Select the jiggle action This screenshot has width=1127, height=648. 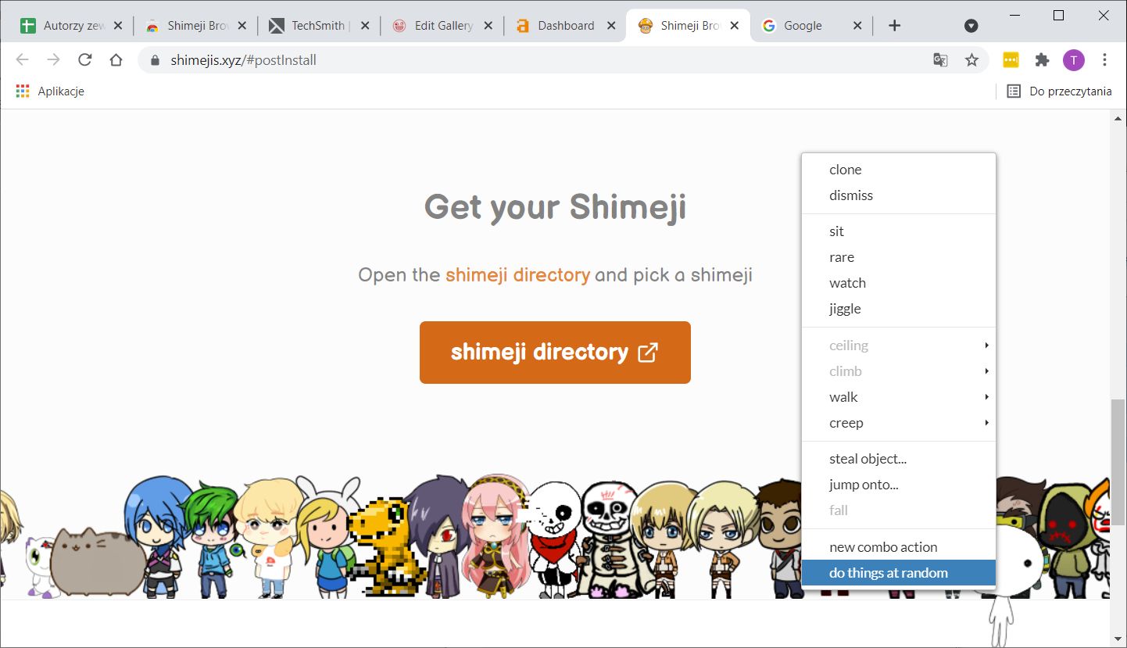899,309
